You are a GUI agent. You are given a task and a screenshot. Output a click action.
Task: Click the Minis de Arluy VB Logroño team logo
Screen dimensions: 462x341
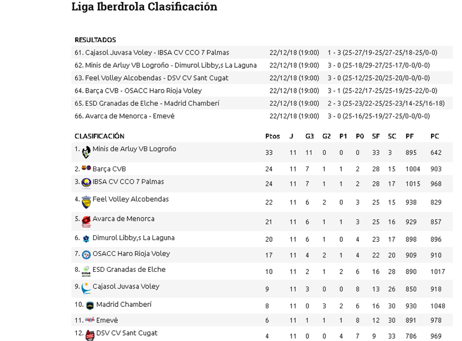tap(86, 152)
